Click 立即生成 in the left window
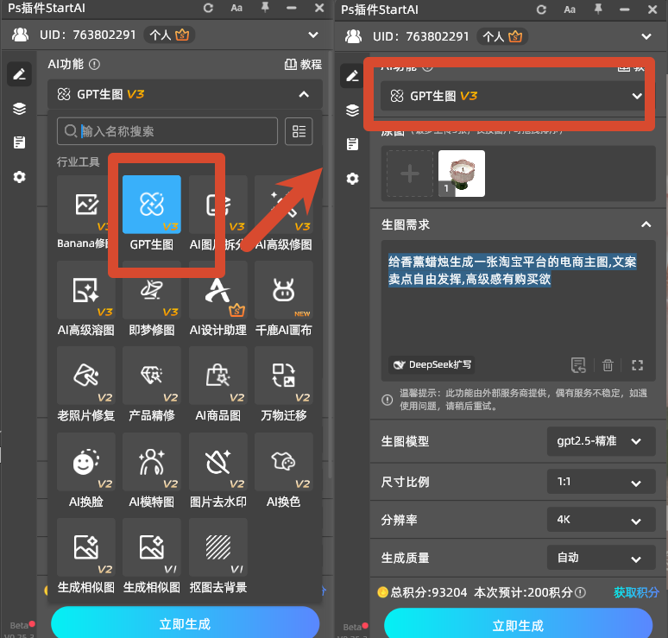 coord(185,623)
